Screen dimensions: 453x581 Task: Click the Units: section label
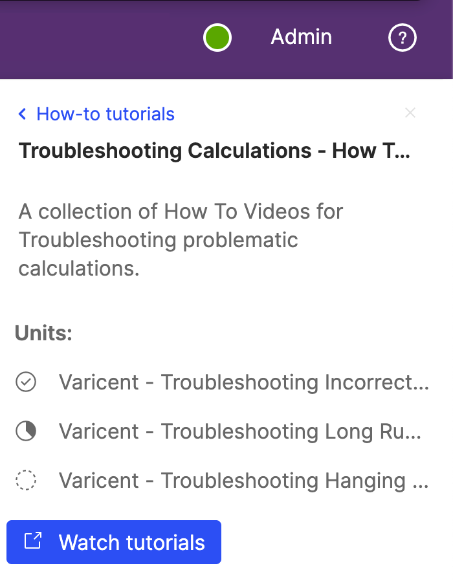[x=43, y=334]
